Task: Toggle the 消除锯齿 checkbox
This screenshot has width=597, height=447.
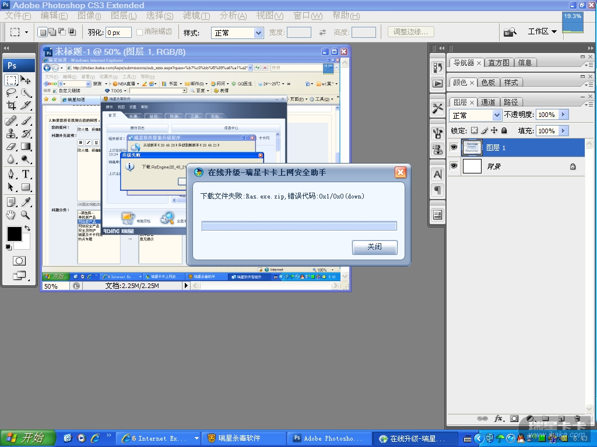Action: pos(140,33)
